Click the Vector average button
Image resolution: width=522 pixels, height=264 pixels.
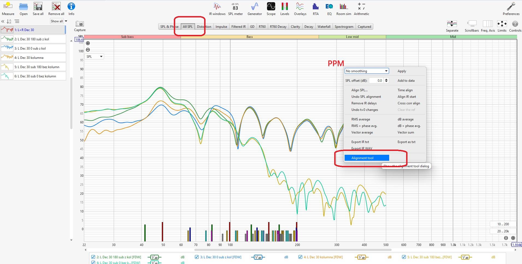[362, 132]
